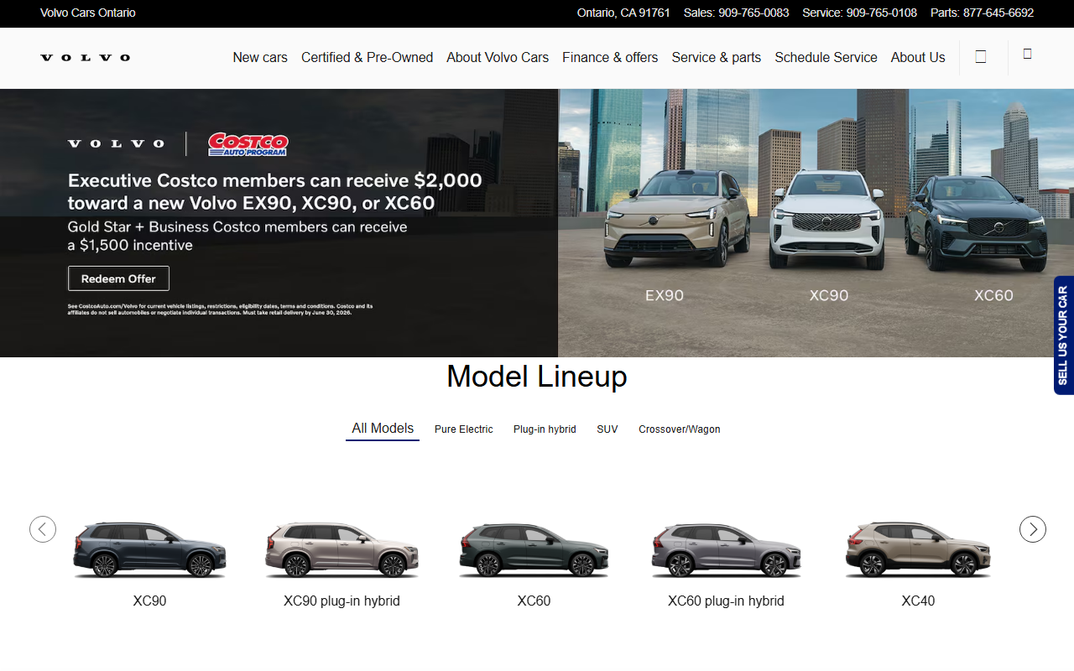This screenshot has height=671, width=1074.
Task: Select the XC60 plug-in hybrid car image
Action: tap(726, 549)
